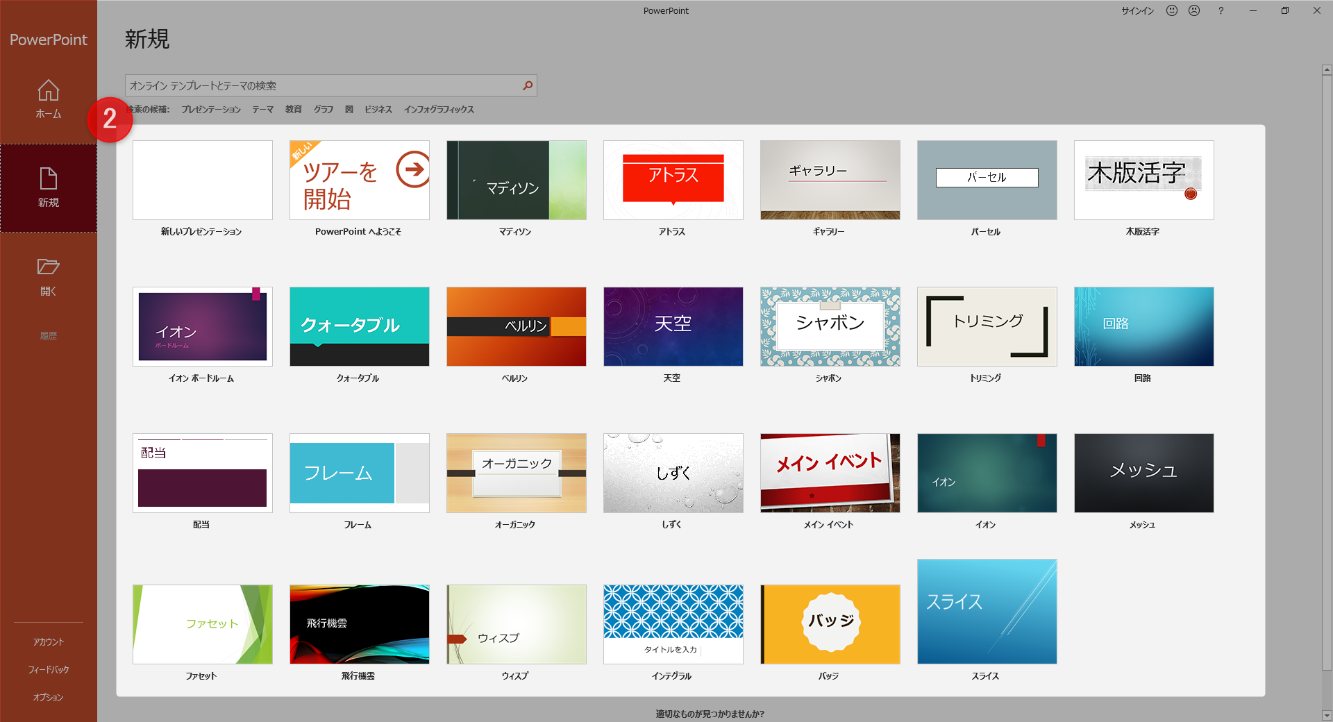Choose the ベルリン theme thumbnail
1333x722 pixels.
tap(517, 327)
